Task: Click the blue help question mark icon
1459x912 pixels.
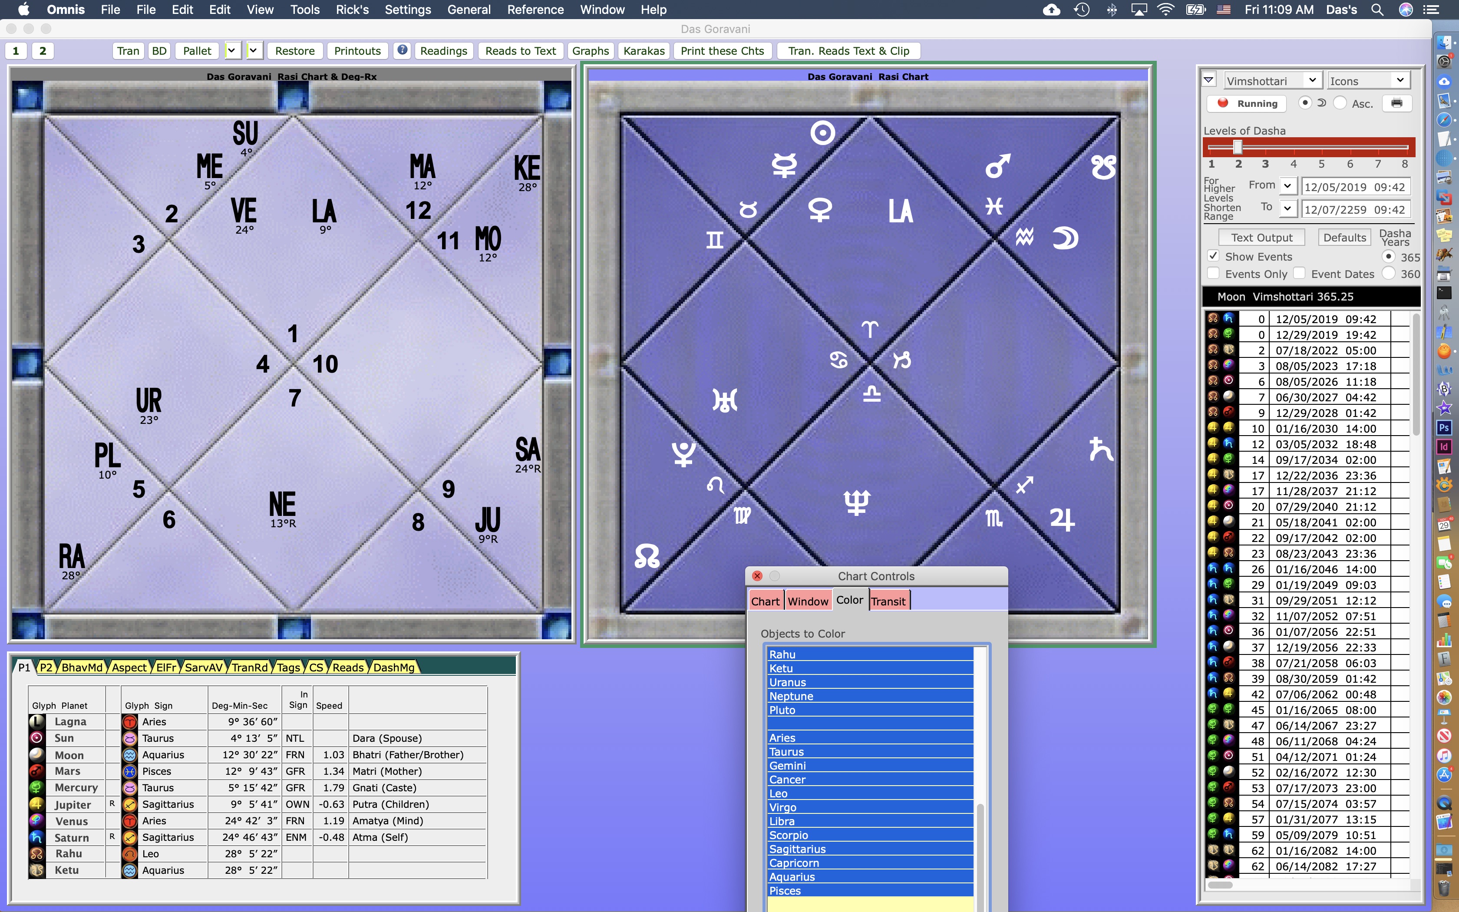Action: 402,50
